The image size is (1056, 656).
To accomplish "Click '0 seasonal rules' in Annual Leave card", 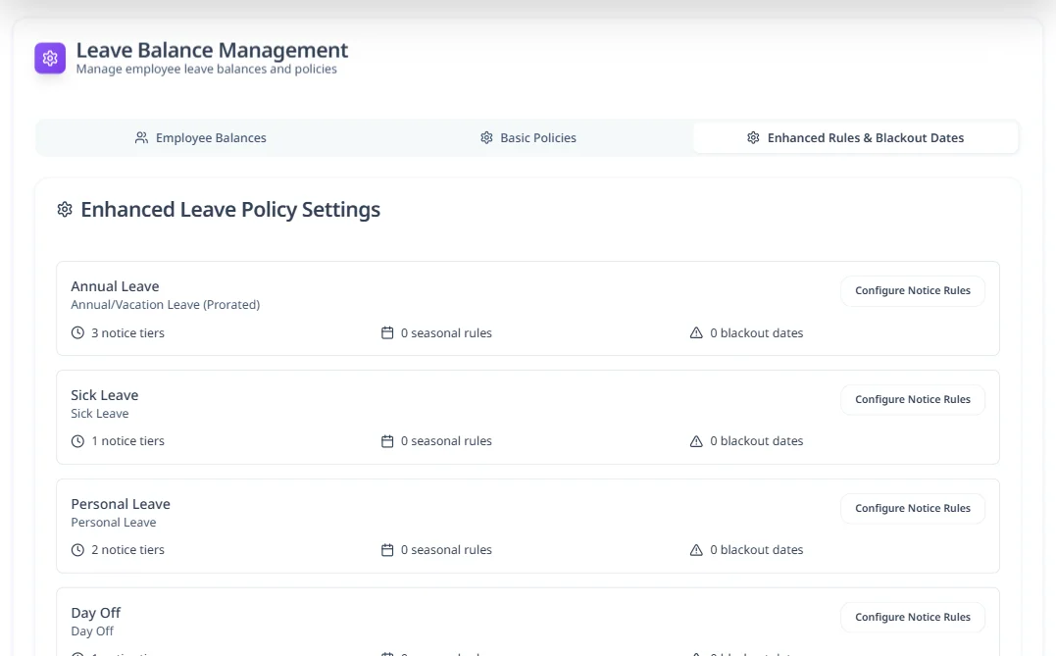I will click(x=446, y=332).
